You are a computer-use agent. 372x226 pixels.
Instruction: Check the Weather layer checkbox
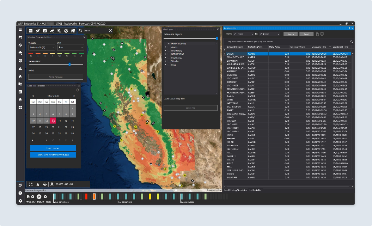(169, 61)
